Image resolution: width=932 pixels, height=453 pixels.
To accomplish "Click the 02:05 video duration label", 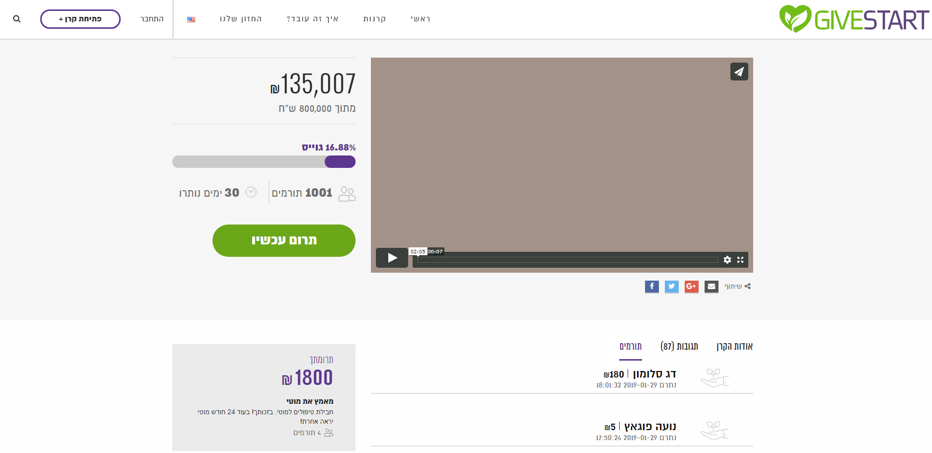I will [x=418, y=252].
